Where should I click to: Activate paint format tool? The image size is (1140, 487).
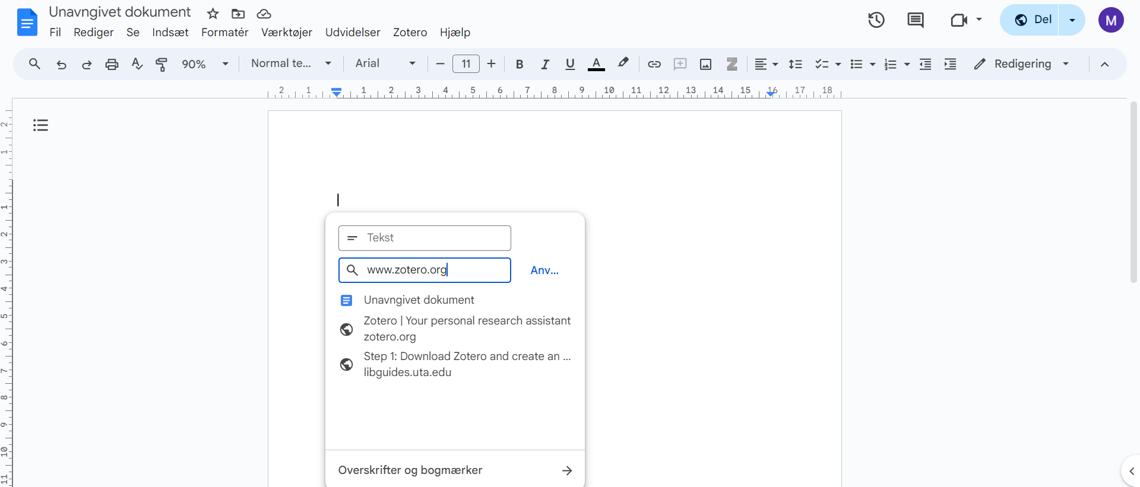tap(161, 64)
